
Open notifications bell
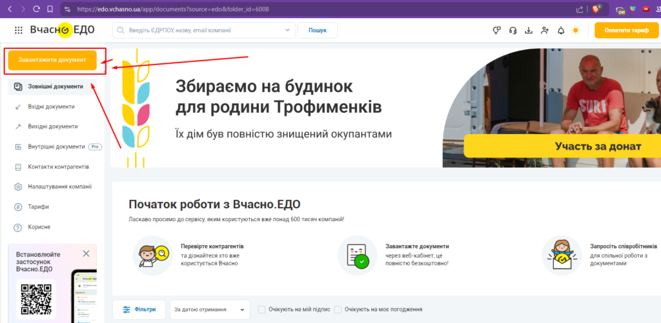[x=561, y=30]
